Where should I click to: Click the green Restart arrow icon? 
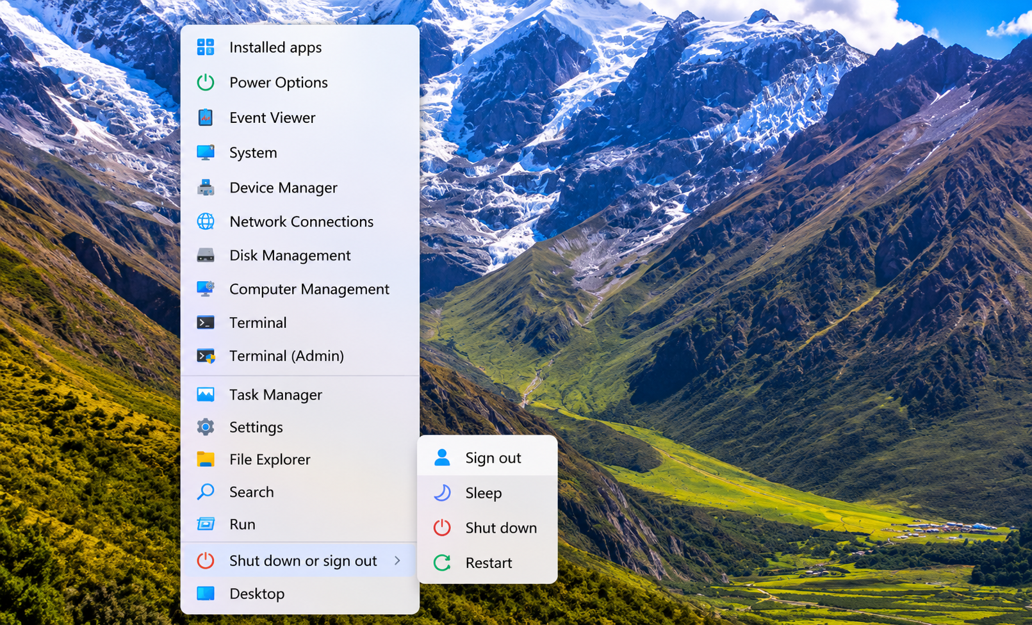pos(442,562)
